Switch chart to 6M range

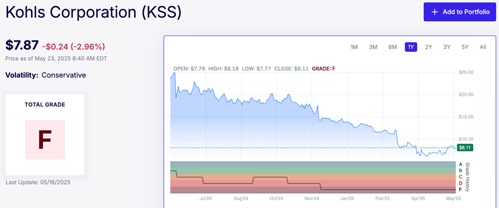[x=393, y=47]
